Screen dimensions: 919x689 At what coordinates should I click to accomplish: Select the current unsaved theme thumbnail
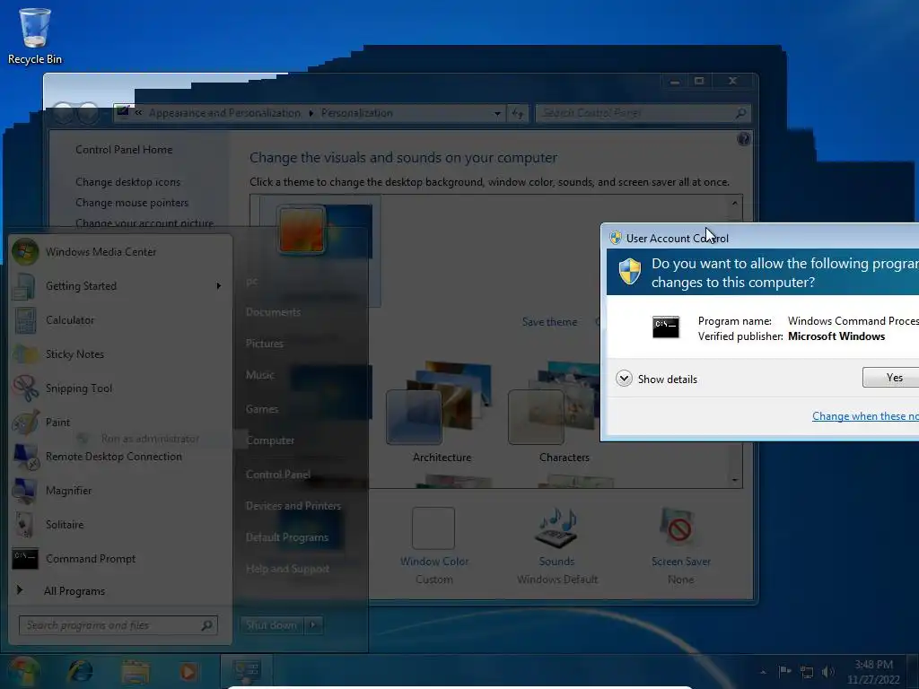(322, 251)
